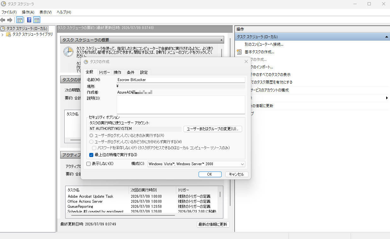Viewport: 390px width, 239px height.
Task: Click the OK button
Action: (x=210, y=174)
